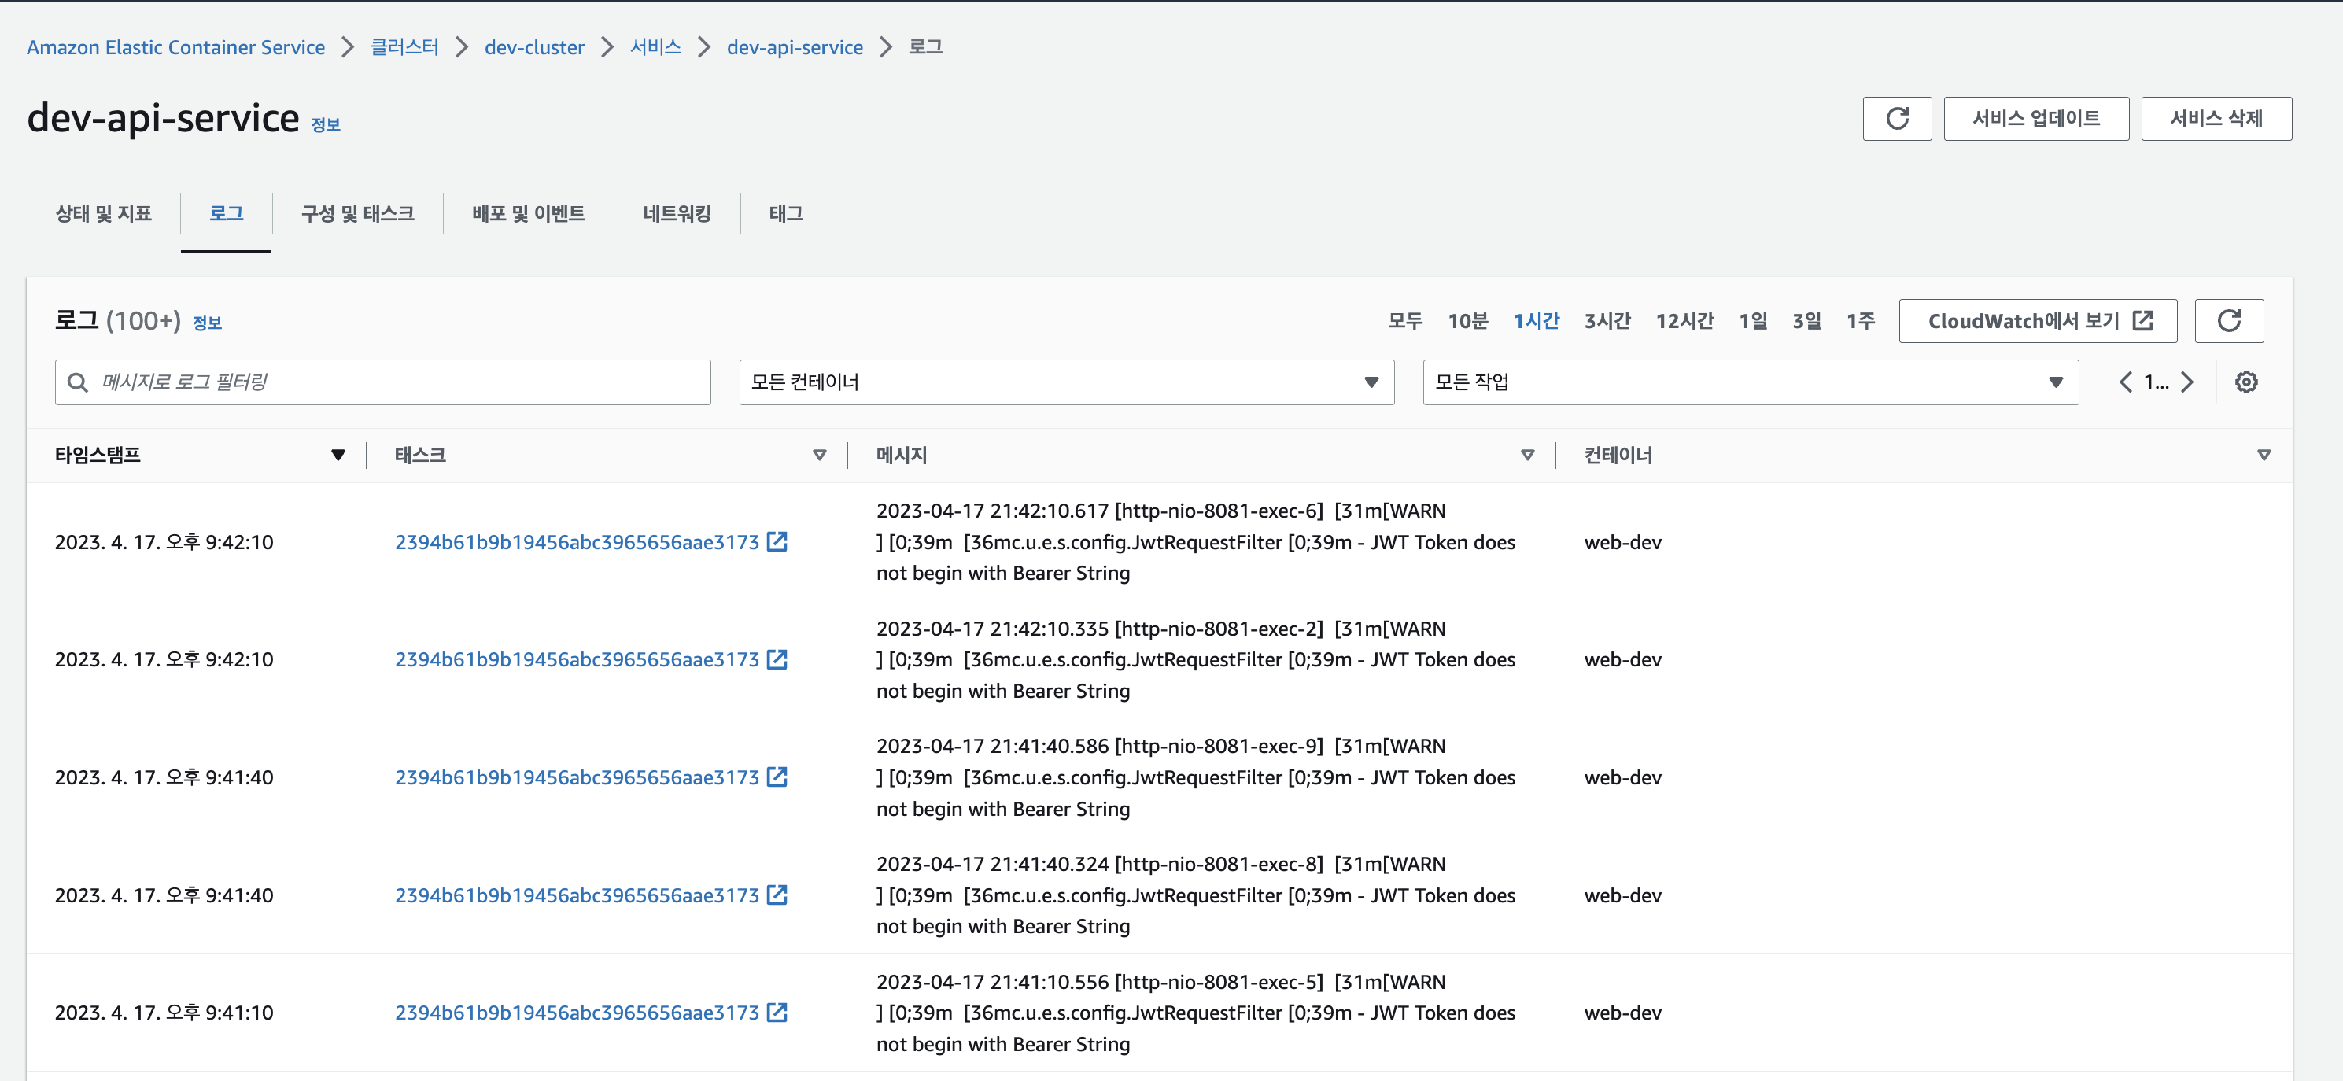The image size is (2343, 1081).
Task: Select the 10분 time range
Action: [x=1467, y=321]
